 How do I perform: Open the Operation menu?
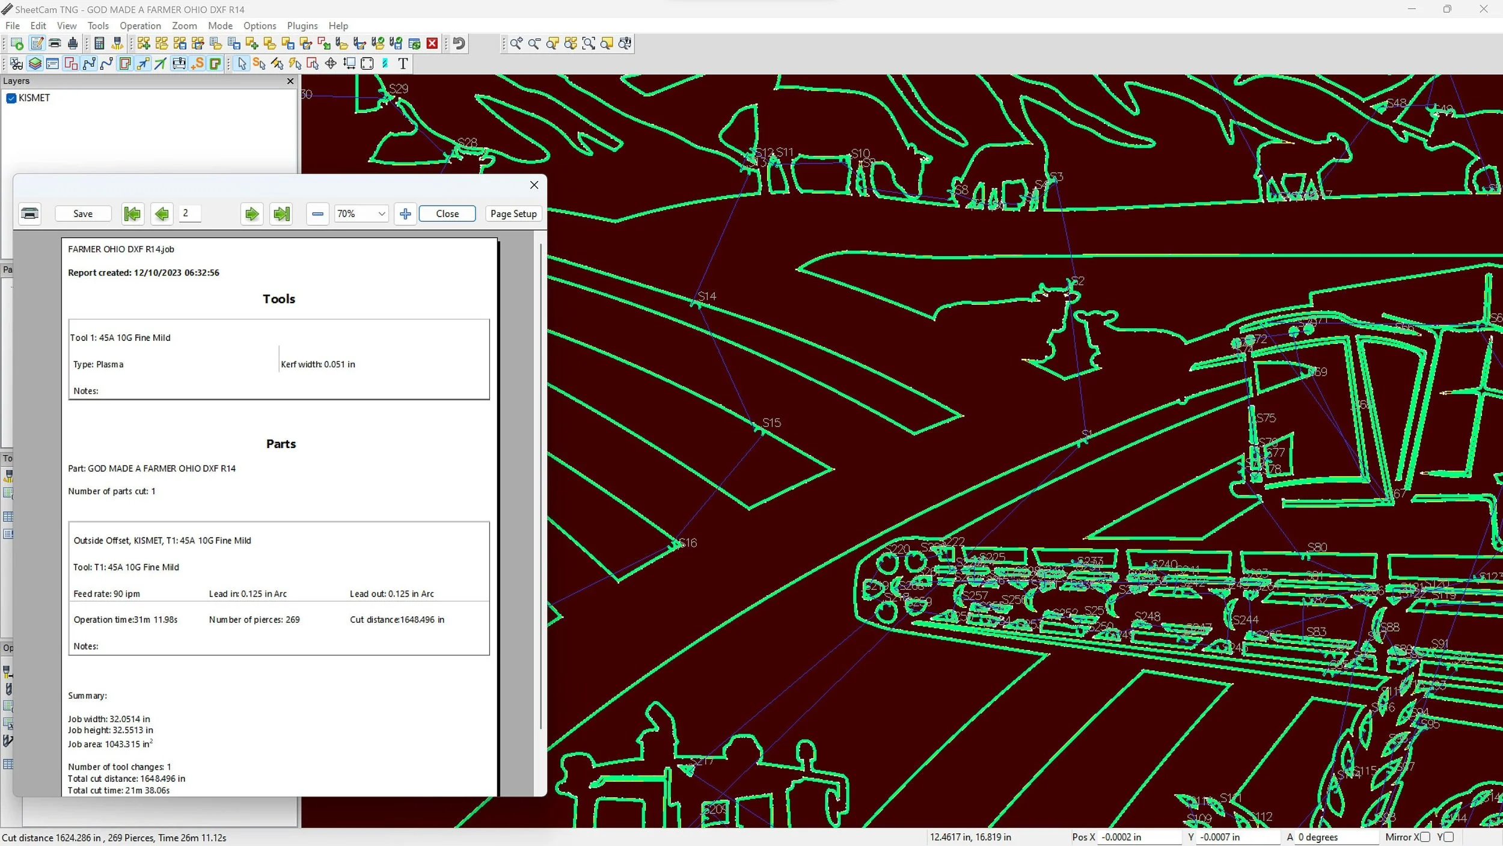(x=140, y=26)
